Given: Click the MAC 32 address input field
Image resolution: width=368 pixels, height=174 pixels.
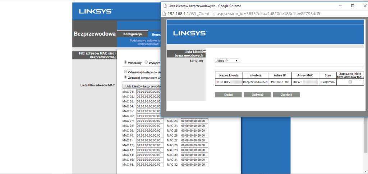Looking at the screenshot, I should coord(194,165).
